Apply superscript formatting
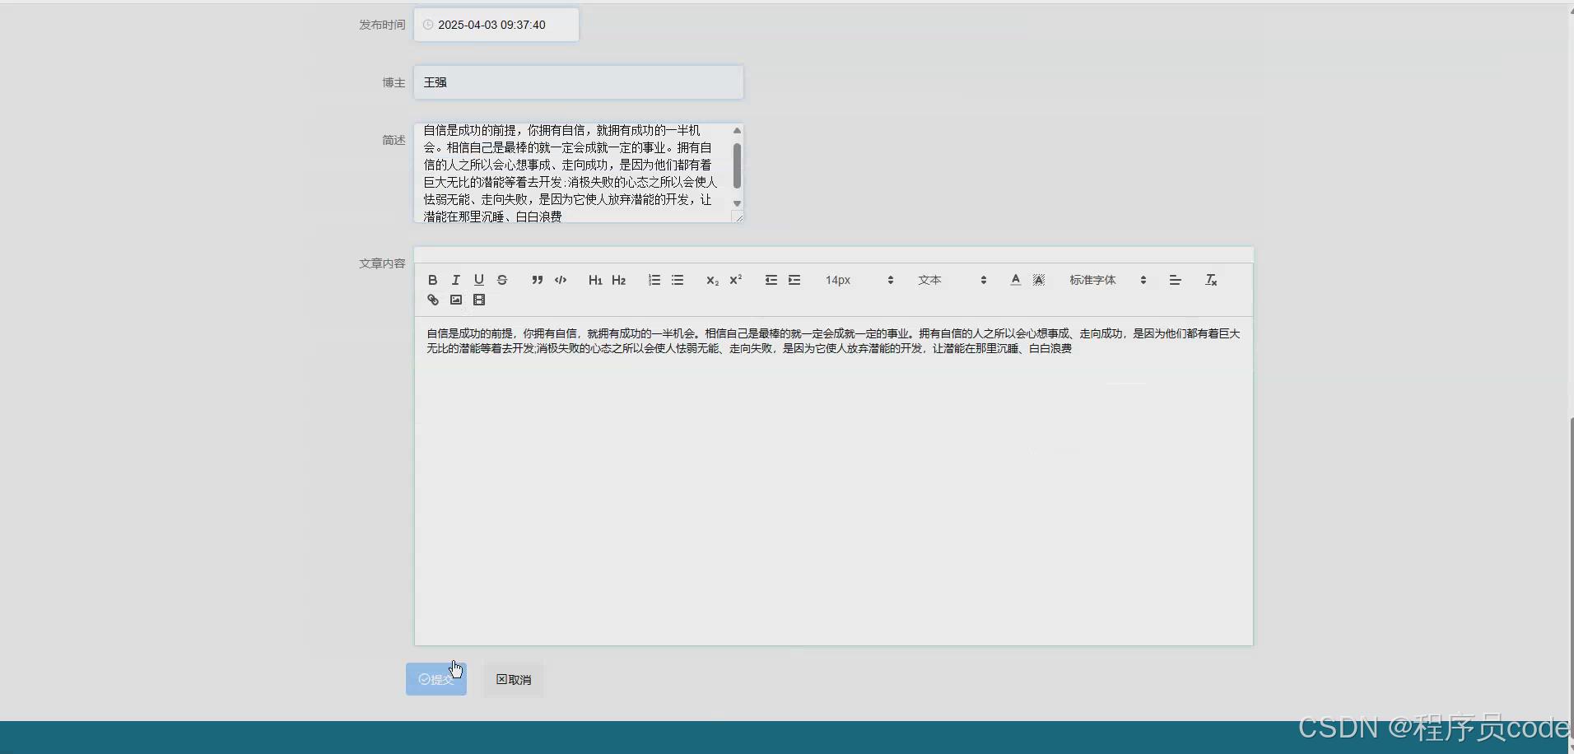 (x=736, y=280)
